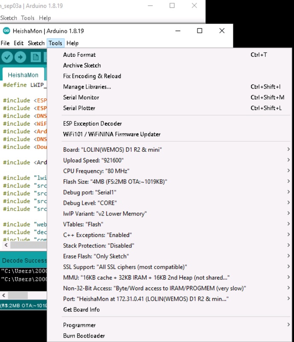Viewport: 294px width, 342px height.
Task: Expand VTables "Flash" submenu
Action: [x=170, y=225]
